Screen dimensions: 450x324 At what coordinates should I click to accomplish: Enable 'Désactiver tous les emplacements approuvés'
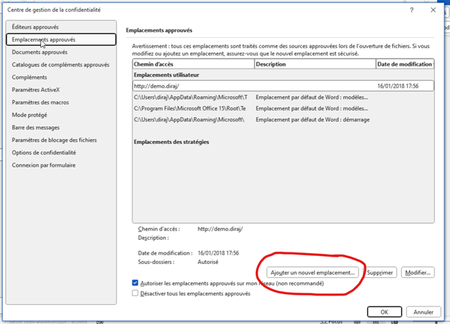pyautogui.click(x=135, y=293)
